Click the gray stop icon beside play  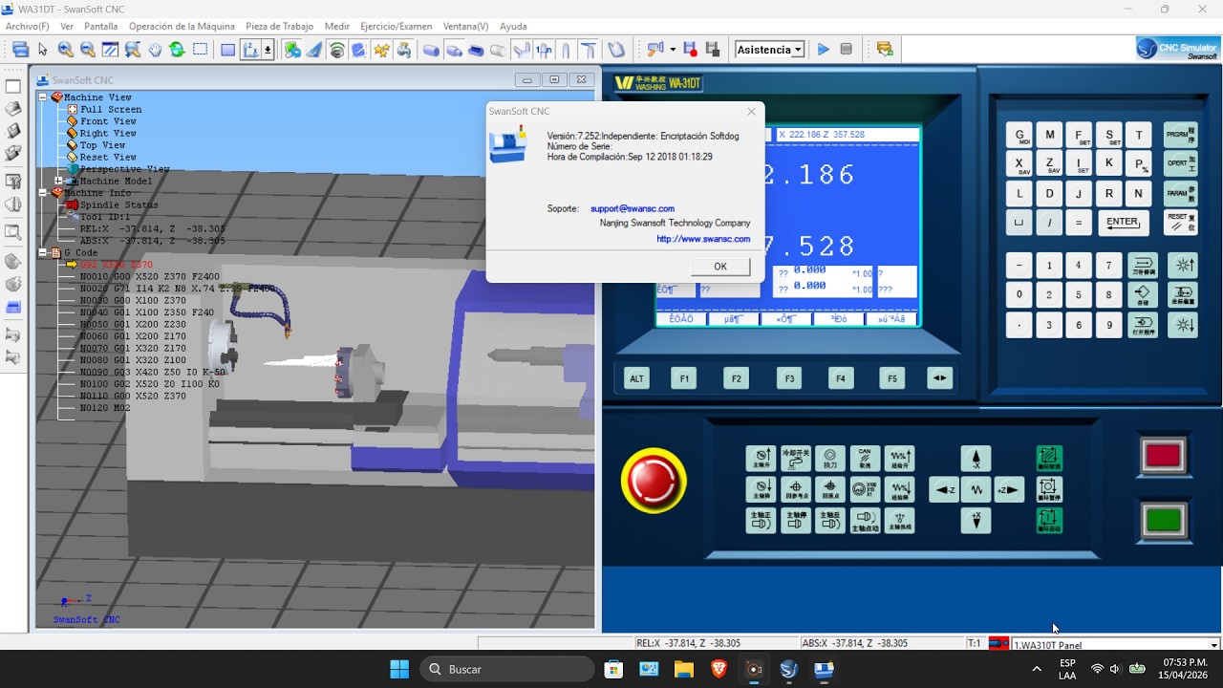(846, 50)
